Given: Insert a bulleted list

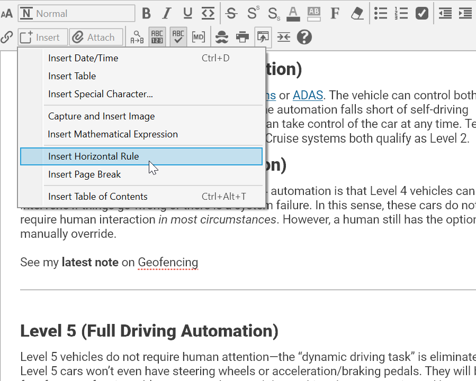Looking at the screenshot, I should tap(380, 13).
